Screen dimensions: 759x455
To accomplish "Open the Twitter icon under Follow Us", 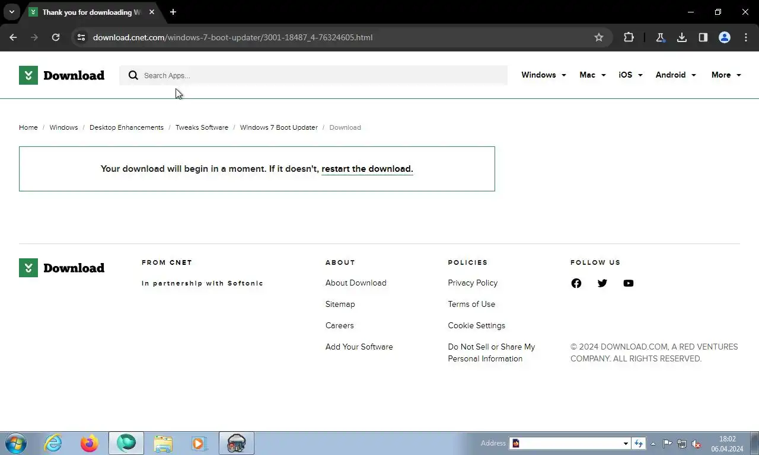I will (x=602, y=283).
